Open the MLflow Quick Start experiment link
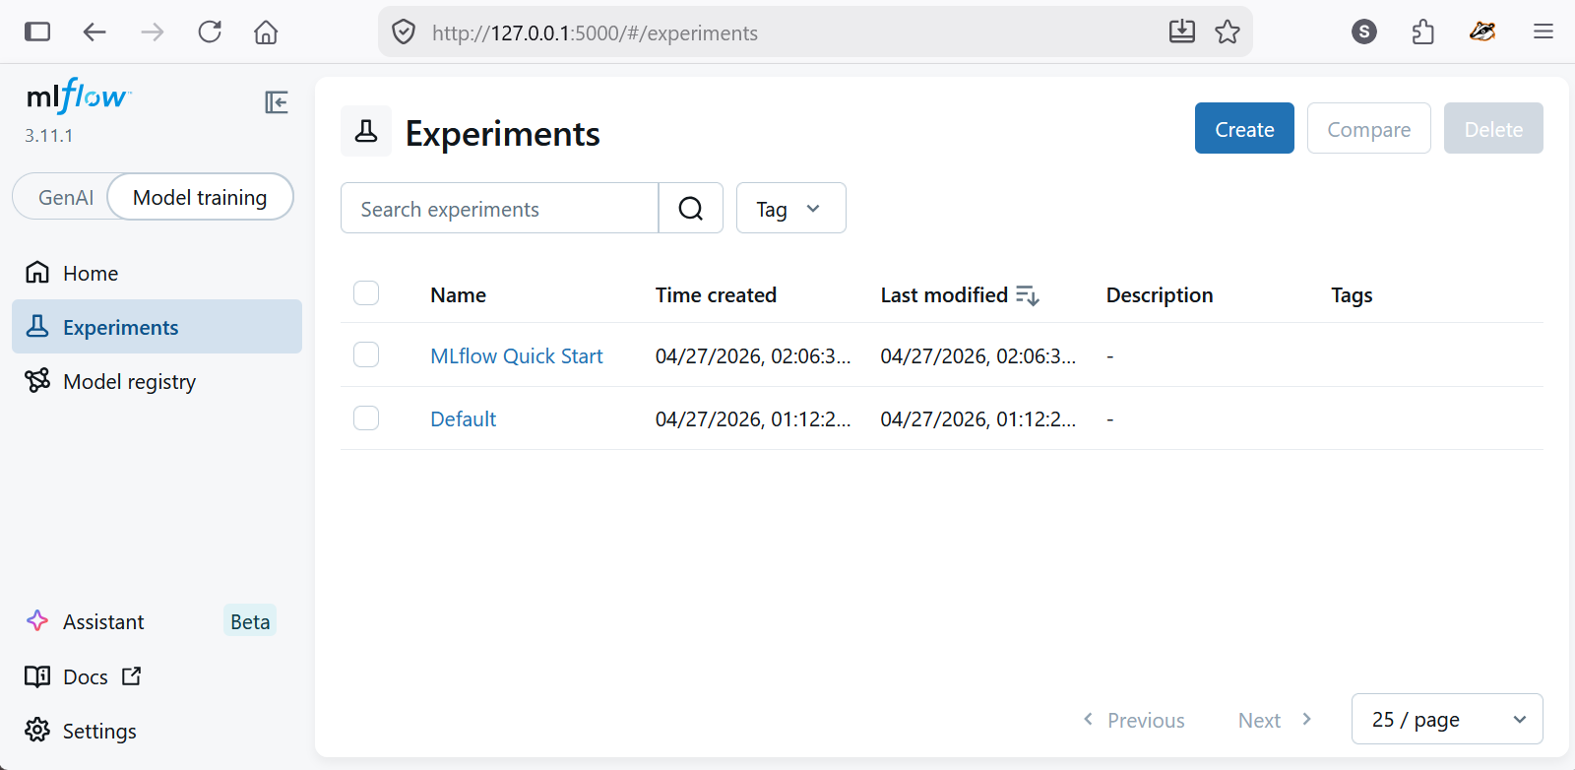The height and width of the screenshot is (770, 1575). 517,355
